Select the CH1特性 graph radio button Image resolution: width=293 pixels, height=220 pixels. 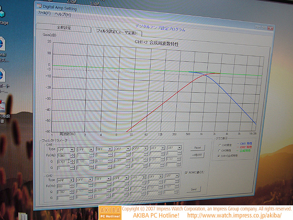point(220,145)
